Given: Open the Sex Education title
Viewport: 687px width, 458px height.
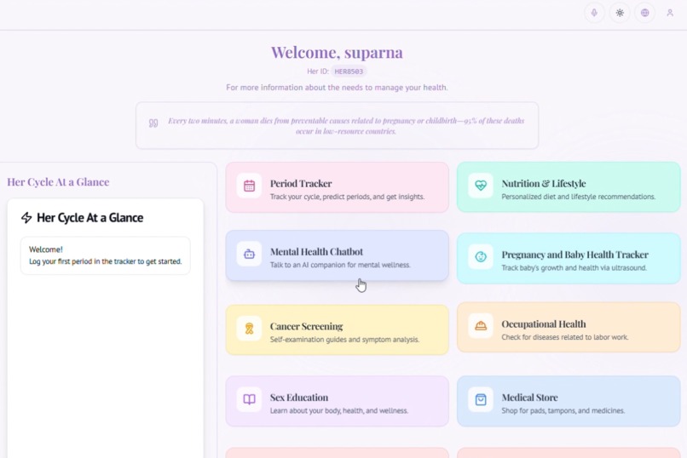Looking at the screenshot, I should (299, 398).
